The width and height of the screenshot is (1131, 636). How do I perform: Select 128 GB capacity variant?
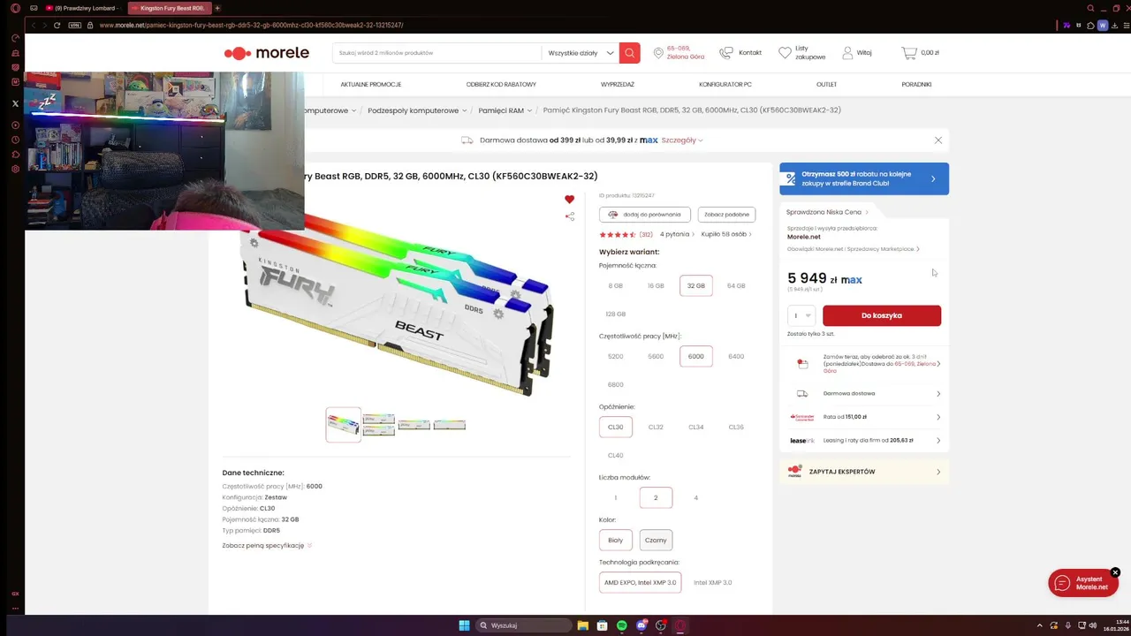point(616,314)
